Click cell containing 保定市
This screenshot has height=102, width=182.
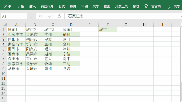[16, 59]
